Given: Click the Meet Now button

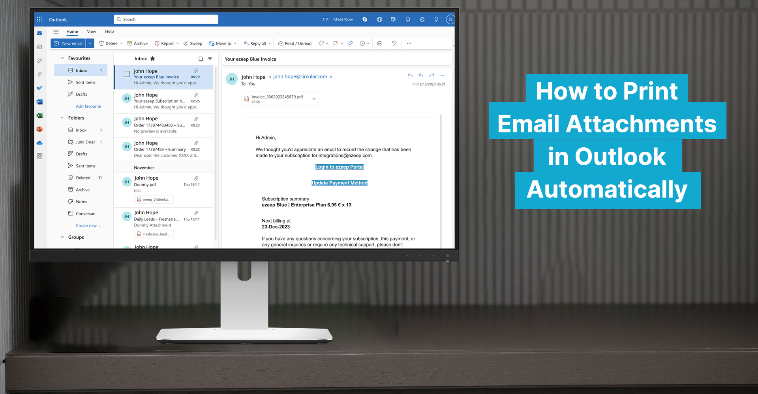Looking at the screenshot, I should 338,19.
